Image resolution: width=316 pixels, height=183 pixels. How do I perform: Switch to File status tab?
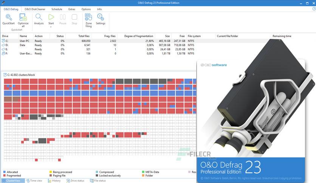[x=98, y=181]
